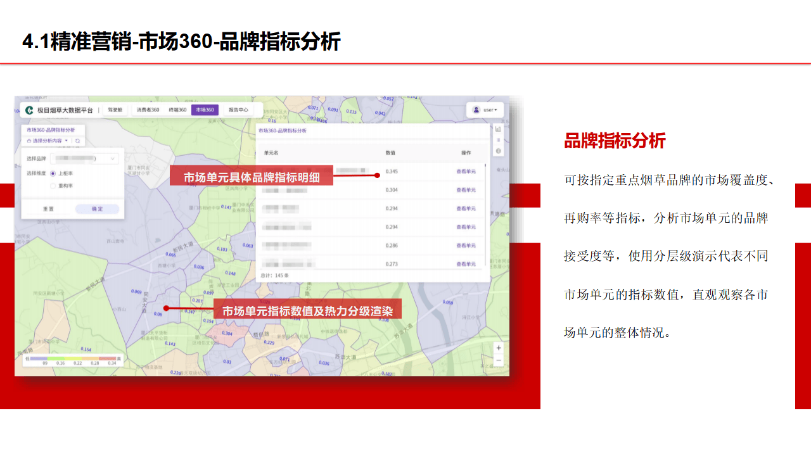Click 查看单元 for the 0.273 row
The width and height of the screenshot is (811, 456).
(x=466, y=264)
